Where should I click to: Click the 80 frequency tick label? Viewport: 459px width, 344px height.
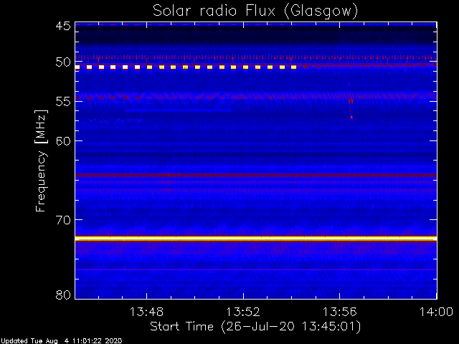[x=63, y=295]
